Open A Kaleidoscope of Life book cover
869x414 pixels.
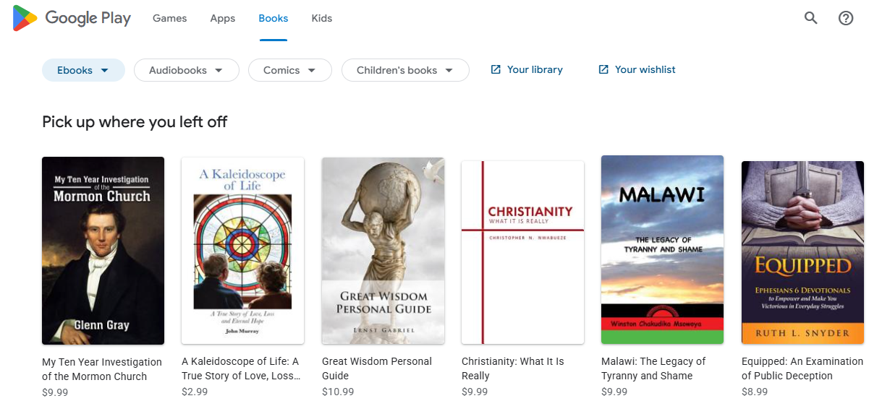pos(242,251)
